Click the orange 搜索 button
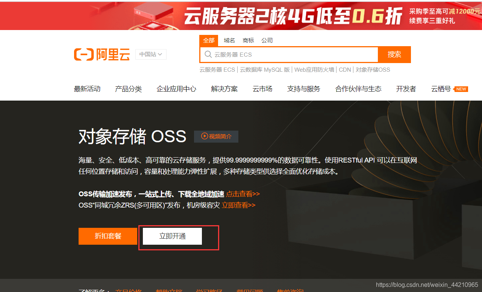Screen dimensions: 482x292 [x=394, y=54]
